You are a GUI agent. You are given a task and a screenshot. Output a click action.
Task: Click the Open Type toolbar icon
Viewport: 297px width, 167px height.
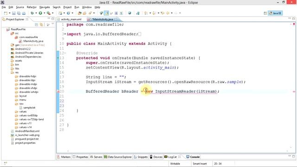[79, 13]
